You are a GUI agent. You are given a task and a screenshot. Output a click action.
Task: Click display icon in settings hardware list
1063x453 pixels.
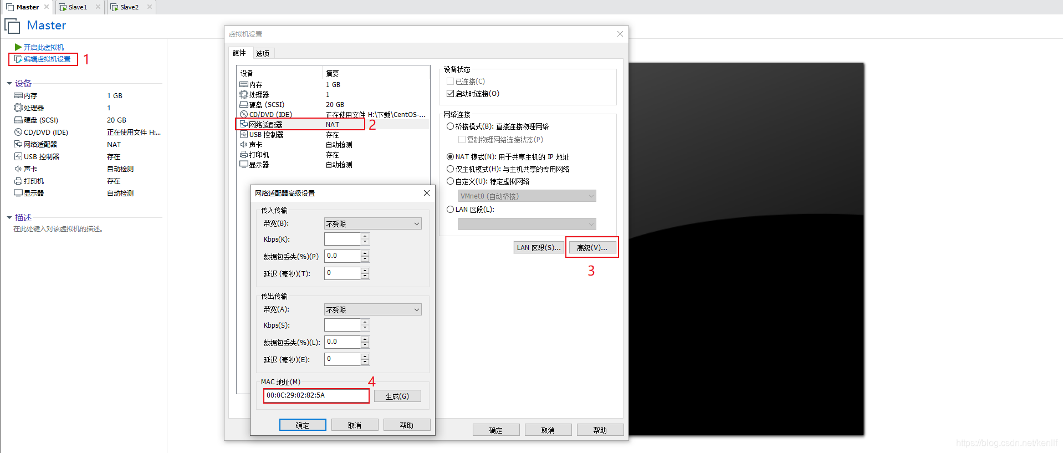point(244,164)
